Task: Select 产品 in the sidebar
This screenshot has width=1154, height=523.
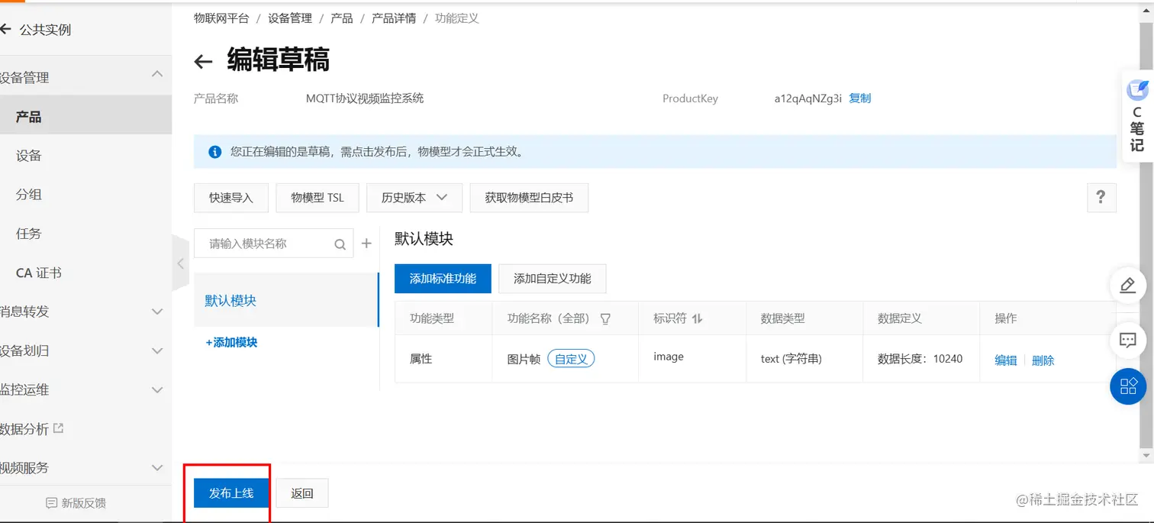Action: pos(85,117)
